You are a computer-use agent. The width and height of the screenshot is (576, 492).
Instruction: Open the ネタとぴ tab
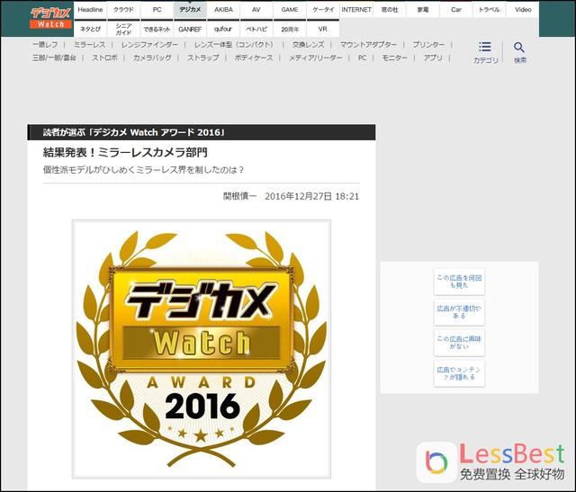point(90,29)
